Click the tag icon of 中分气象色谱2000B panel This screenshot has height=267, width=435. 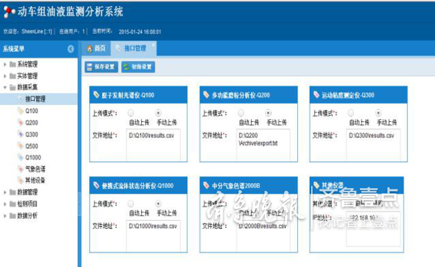click(206, 185)
